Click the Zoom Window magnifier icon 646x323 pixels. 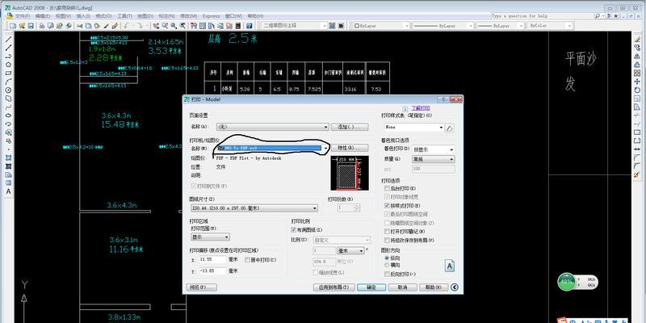coord(174,26)
